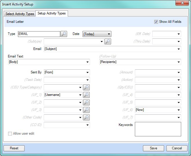The width and height of the screenshot is (191, 156).
Task: Open the Follow-Up [Recipients] dropdown
Action: click(179, 62)
